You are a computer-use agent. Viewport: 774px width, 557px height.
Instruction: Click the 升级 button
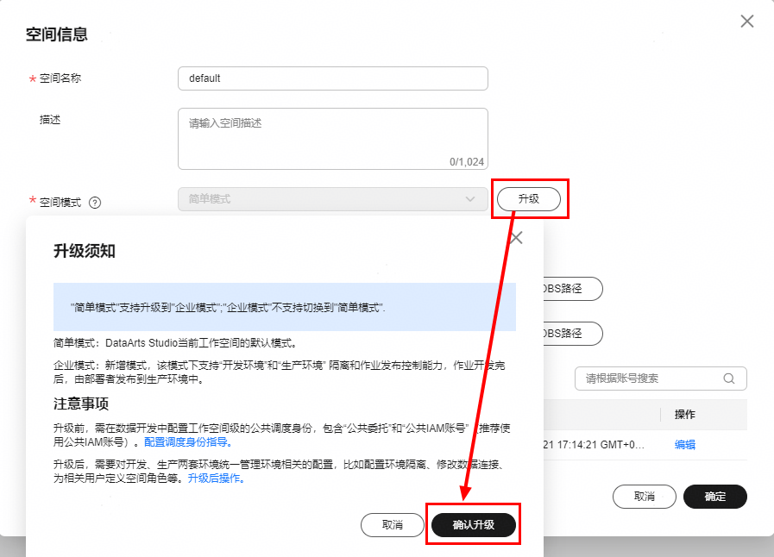tap(529, 199)
